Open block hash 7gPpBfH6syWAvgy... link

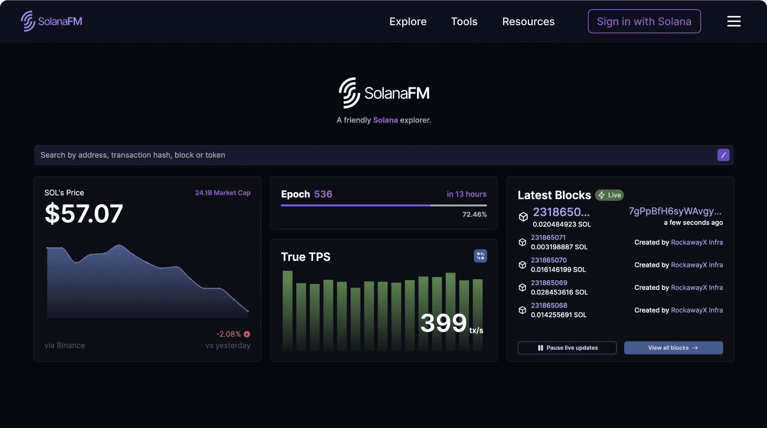675,211
